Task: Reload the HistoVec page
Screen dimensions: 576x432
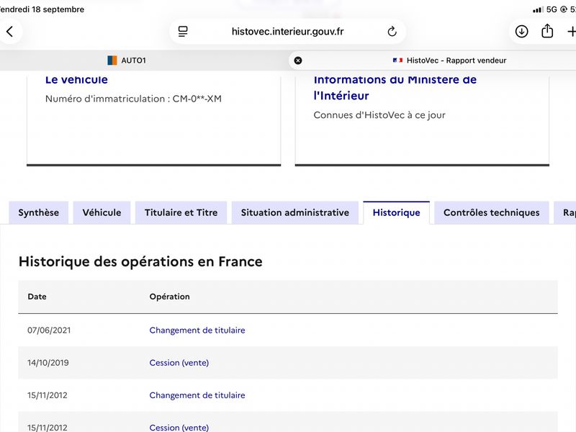Action: (x=392, y=32)
